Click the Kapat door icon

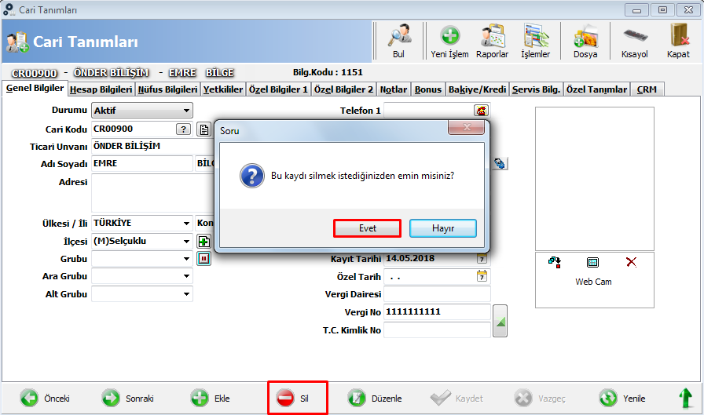pyautogui.click(x=678, y=35)
